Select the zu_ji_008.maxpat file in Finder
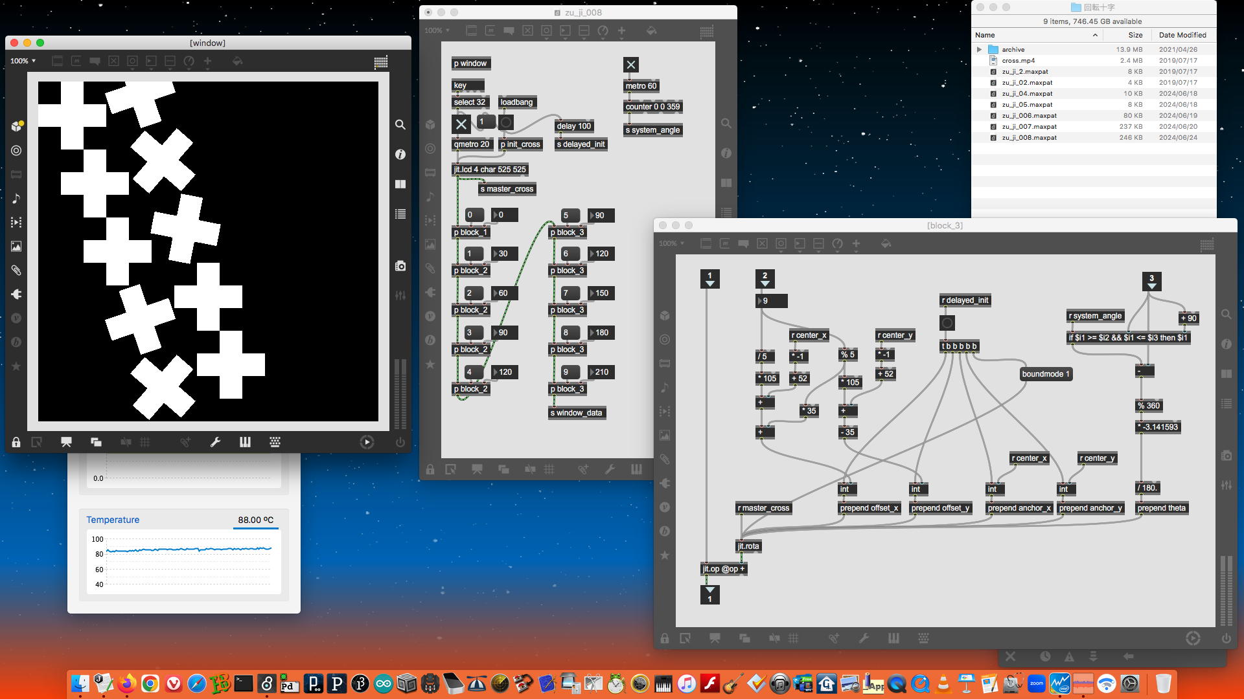Viewport: 1244px width, 699px height. (1029, 137)
